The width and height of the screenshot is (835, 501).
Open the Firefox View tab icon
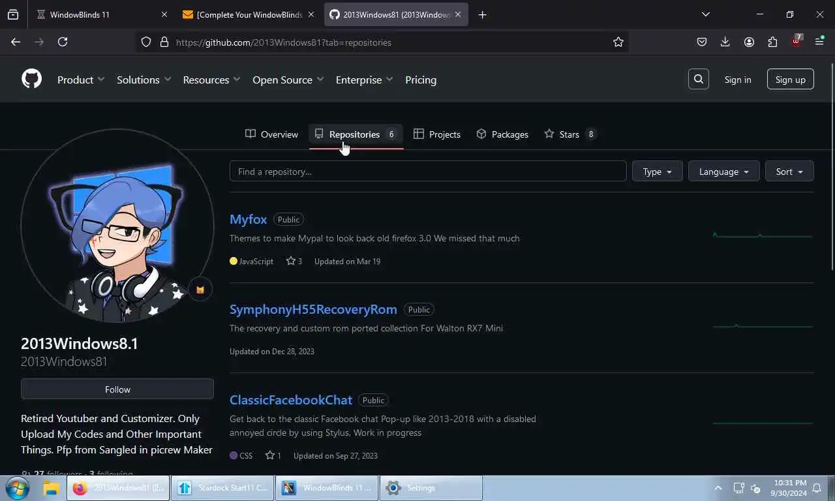click(x=13, y=14)
